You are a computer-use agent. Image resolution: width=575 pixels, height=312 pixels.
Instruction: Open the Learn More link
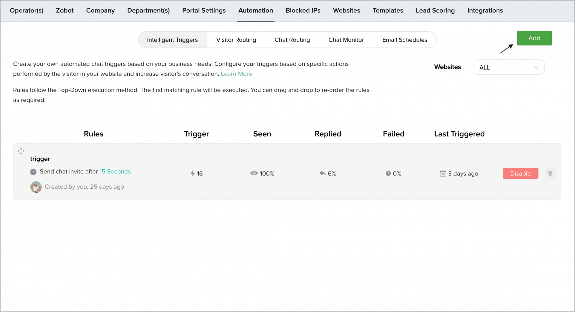[x=236, y=74]
